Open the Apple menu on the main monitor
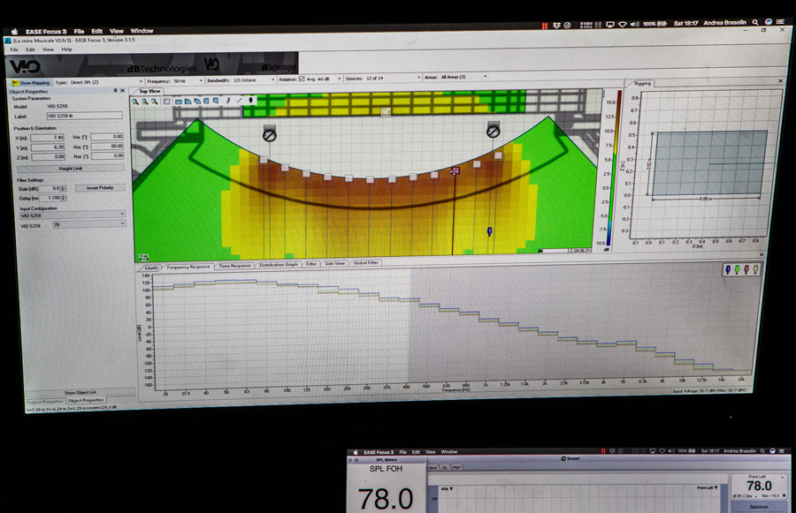The width and height of the screenshot is (796, 513). point(14,32)
